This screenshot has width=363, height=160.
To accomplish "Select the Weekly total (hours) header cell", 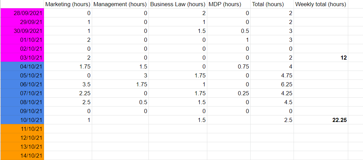I will pos(321,4).
